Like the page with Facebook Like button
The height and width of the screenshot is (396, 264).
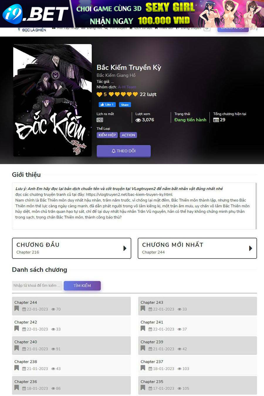click(x=107, y=105)
